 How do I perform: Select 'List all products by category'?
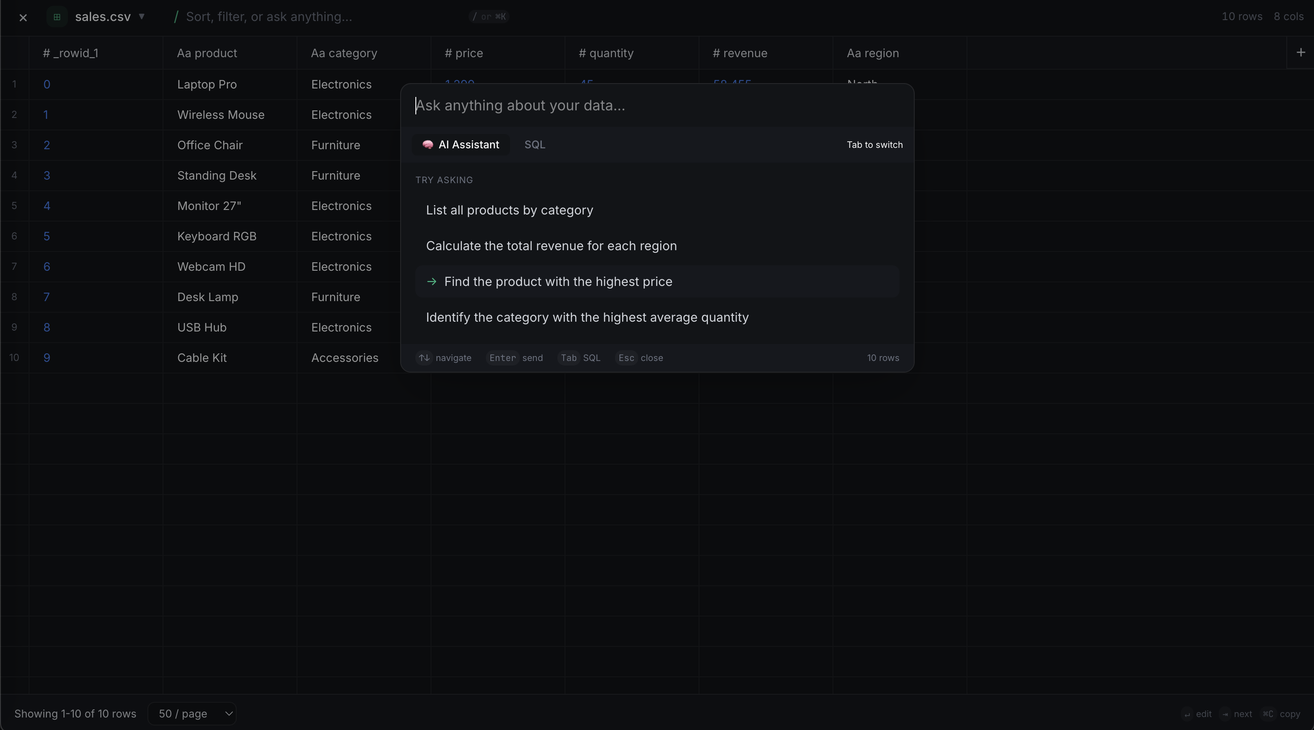(x=509, y=210)
